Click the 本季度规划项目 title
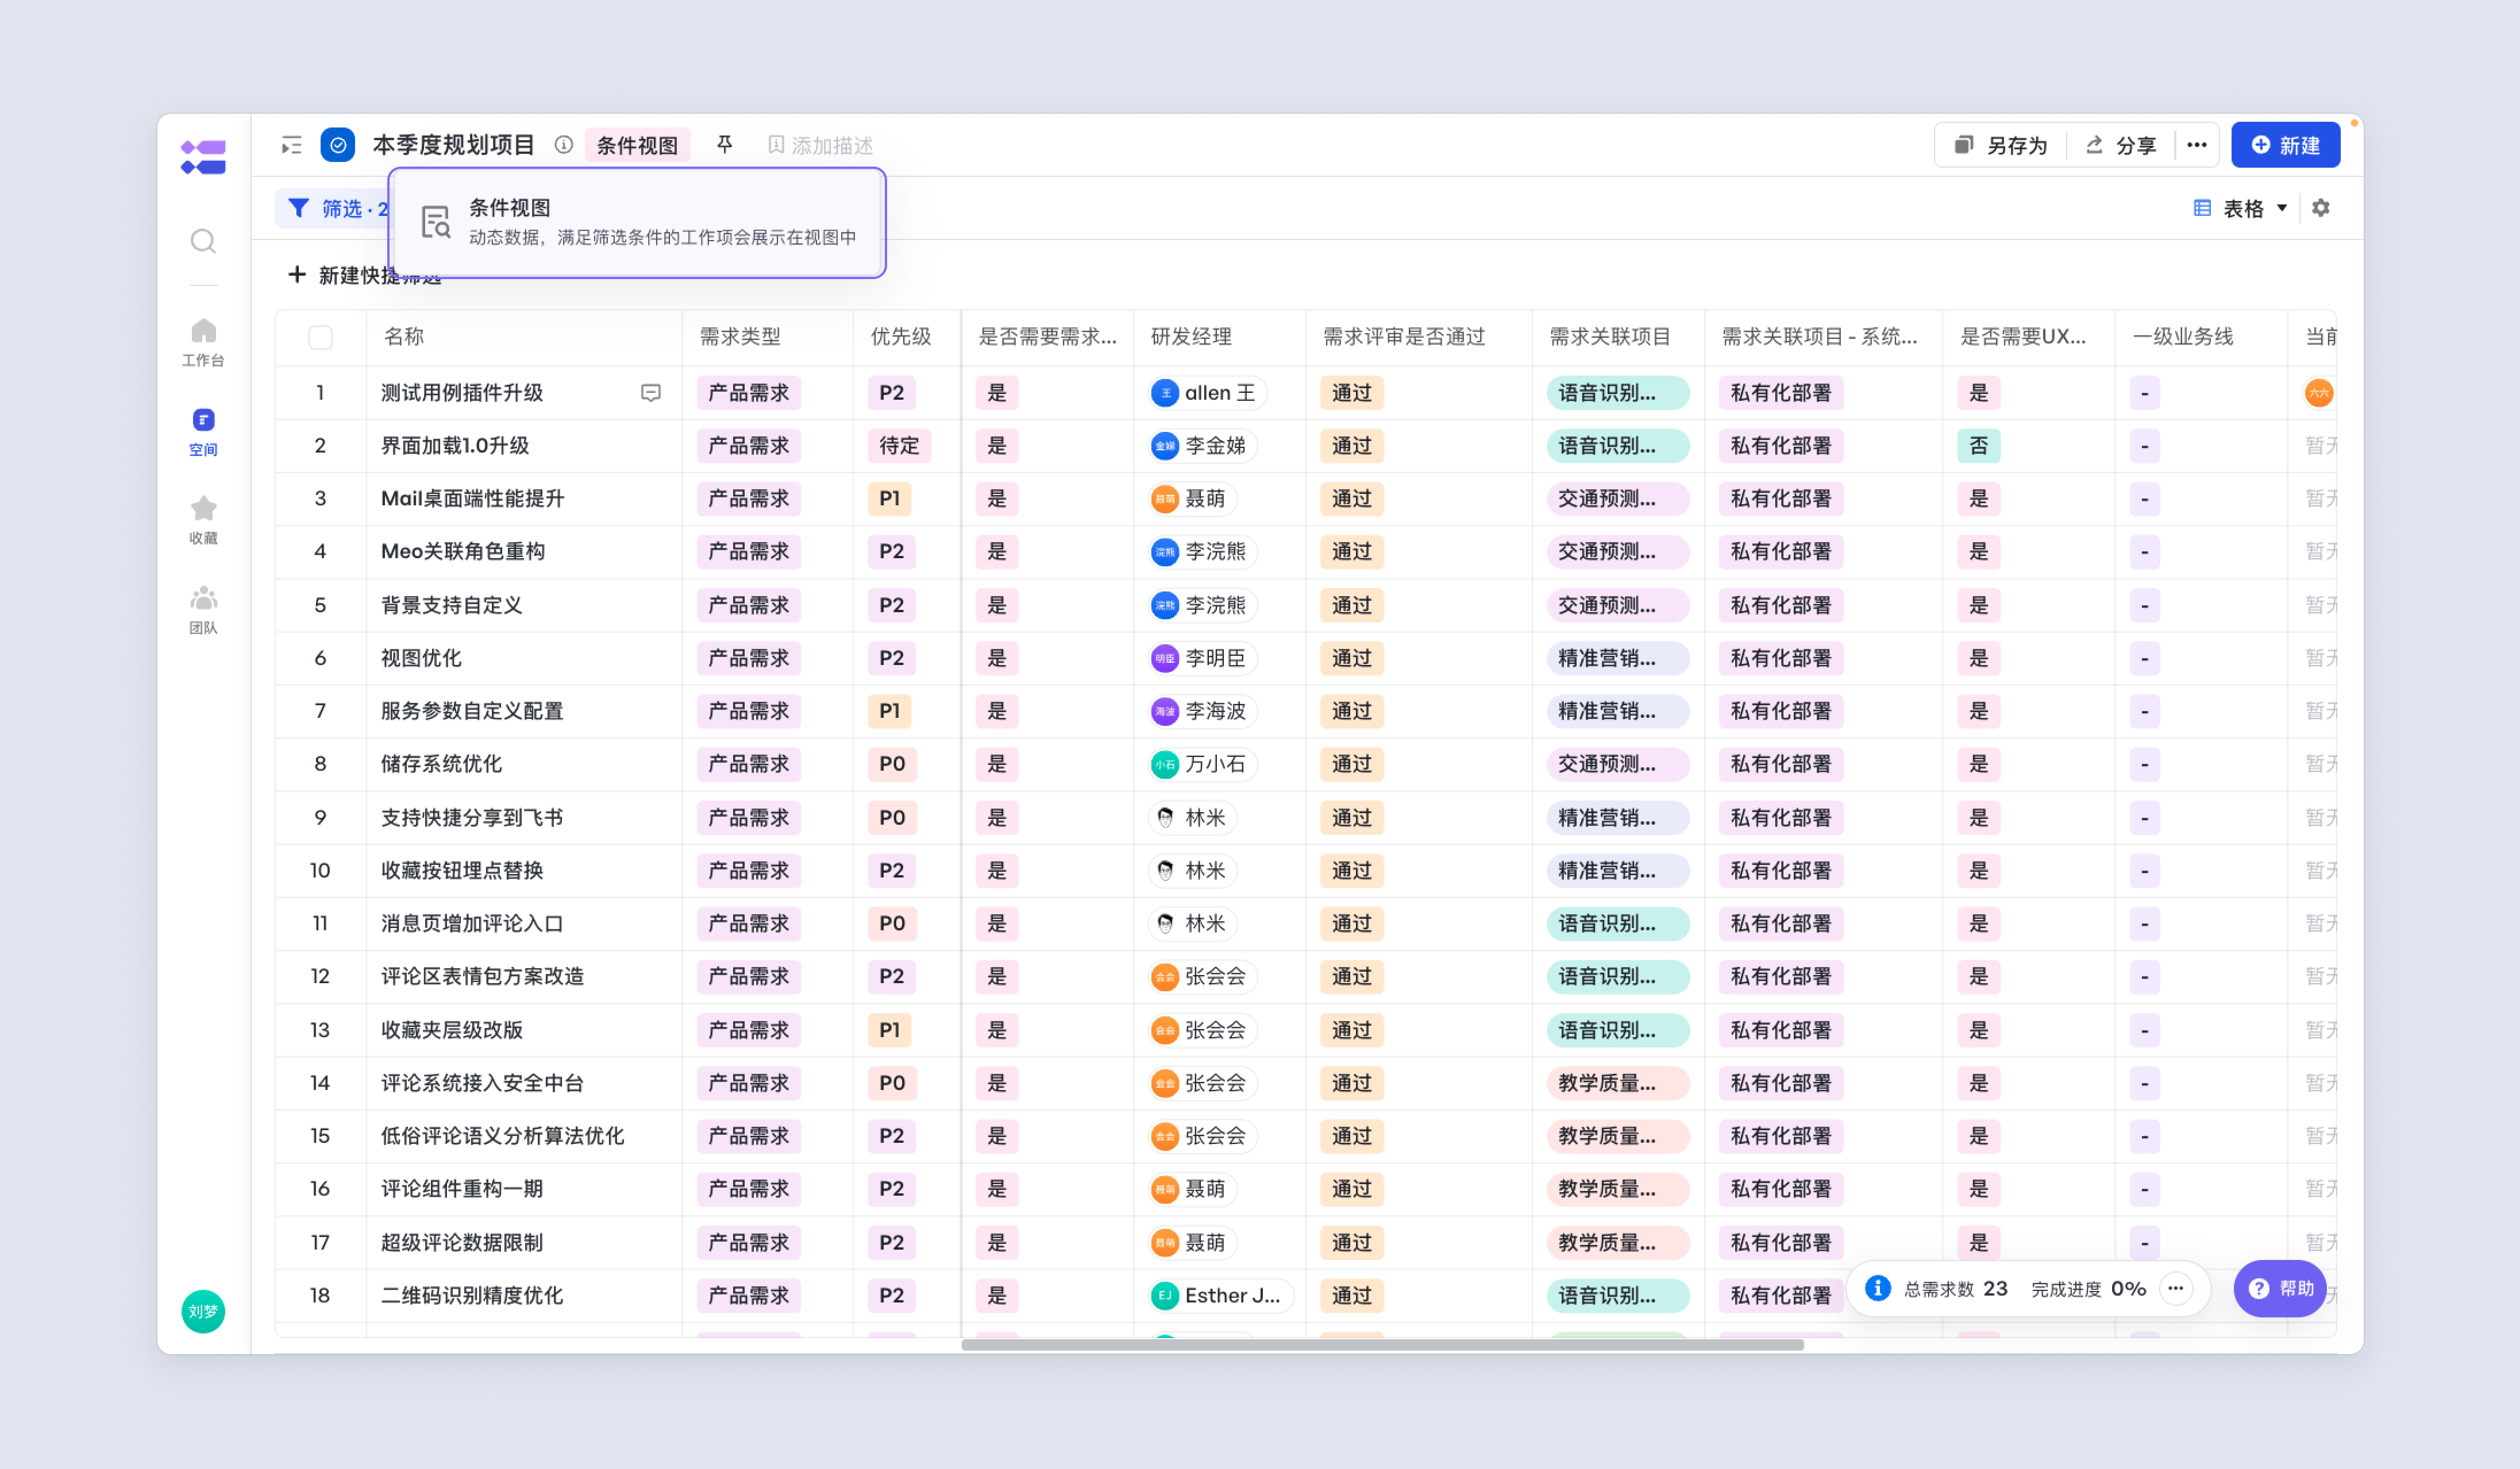The image size is (2520, 1469). click(x=453, y=145)
